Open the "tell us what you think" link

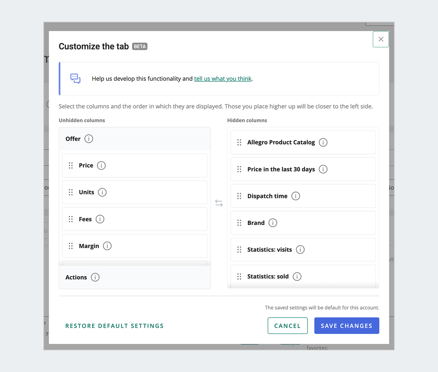coord(223,78)
